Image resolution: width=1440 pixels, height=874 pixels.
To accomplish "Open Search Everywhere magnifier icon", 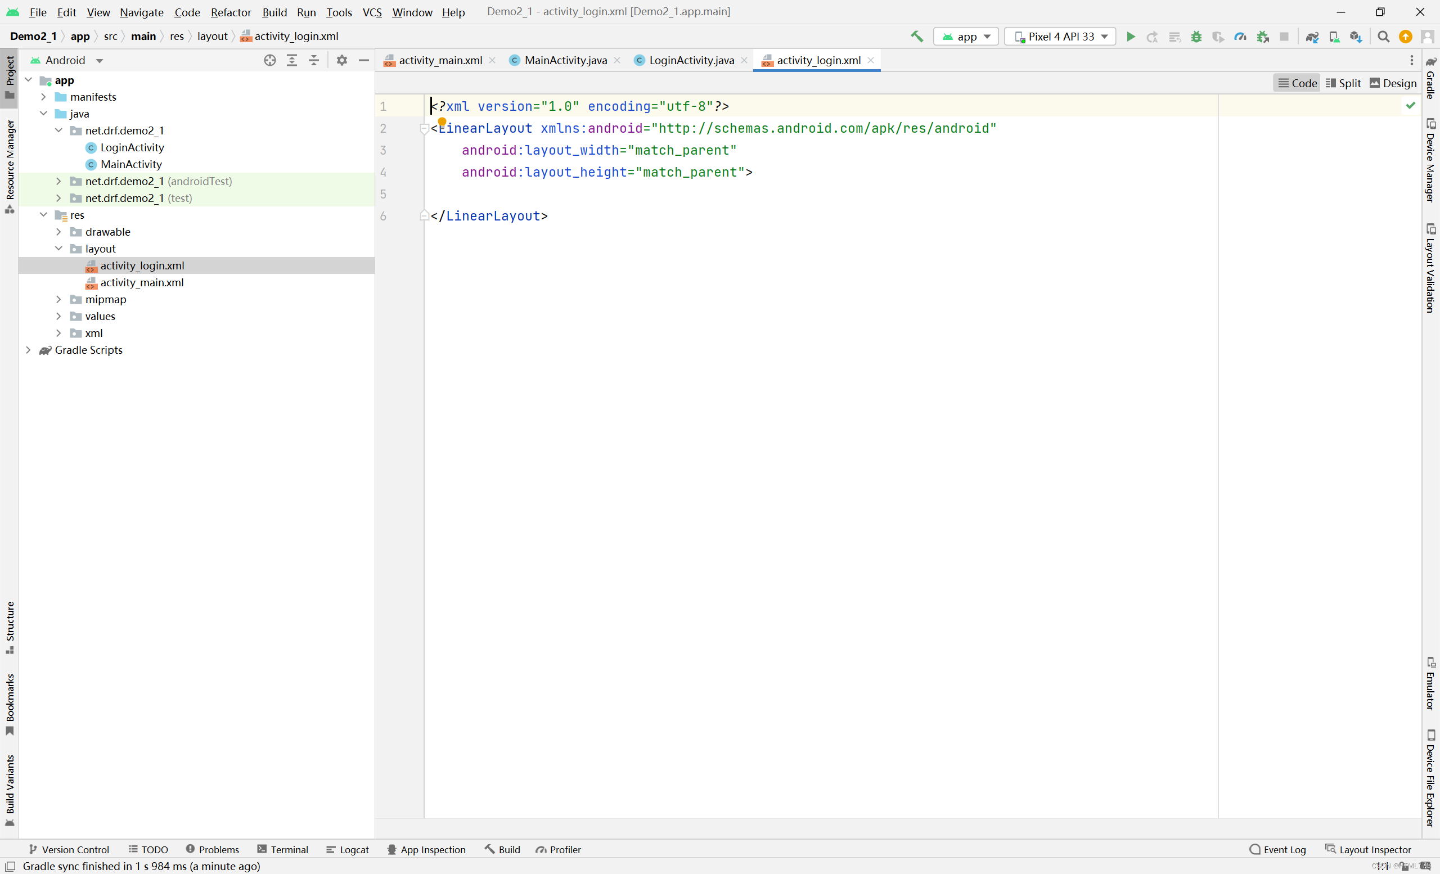I will [1383, 36].
